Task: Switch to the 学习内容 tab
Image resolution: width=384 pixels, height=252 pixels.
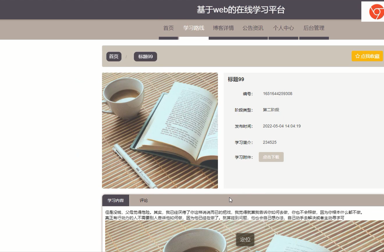Action: pyautogui.click(x=116, y=200)
